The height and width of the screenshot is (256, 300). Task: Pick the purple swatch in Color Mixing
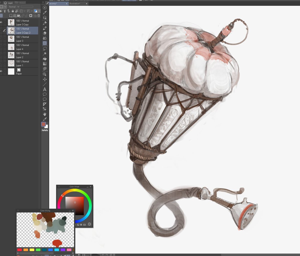click(x=63, y=250)
